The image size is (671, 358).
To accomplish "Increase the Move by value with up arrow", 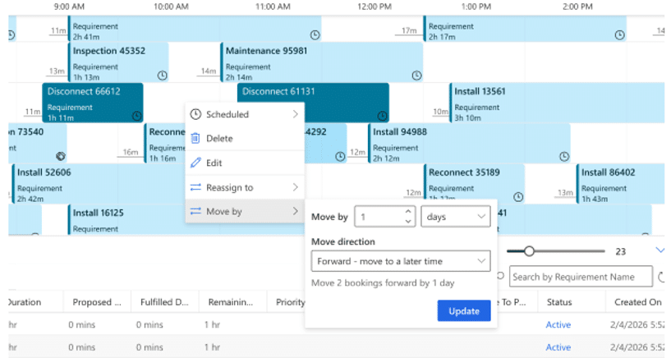I will click(x=408, y=213).
